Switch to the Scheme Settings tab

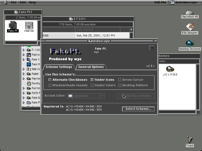click(x=59, y=67)
